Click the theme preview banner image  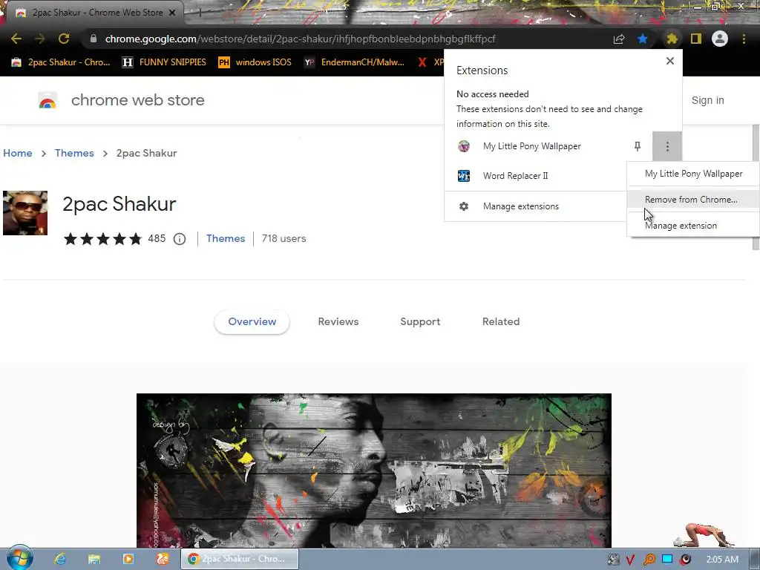pyautogui.click(x=374, y=470)
